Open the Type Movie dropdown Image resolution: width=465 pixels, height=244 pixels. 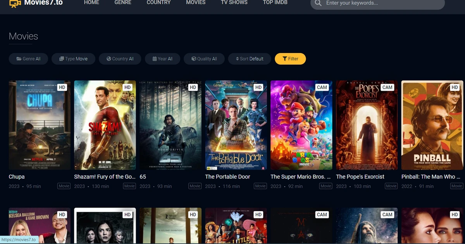coord(73,58)
